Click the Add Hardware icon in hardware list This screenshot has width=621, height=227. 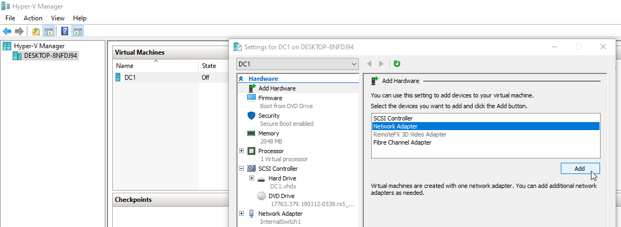(252, 88)
